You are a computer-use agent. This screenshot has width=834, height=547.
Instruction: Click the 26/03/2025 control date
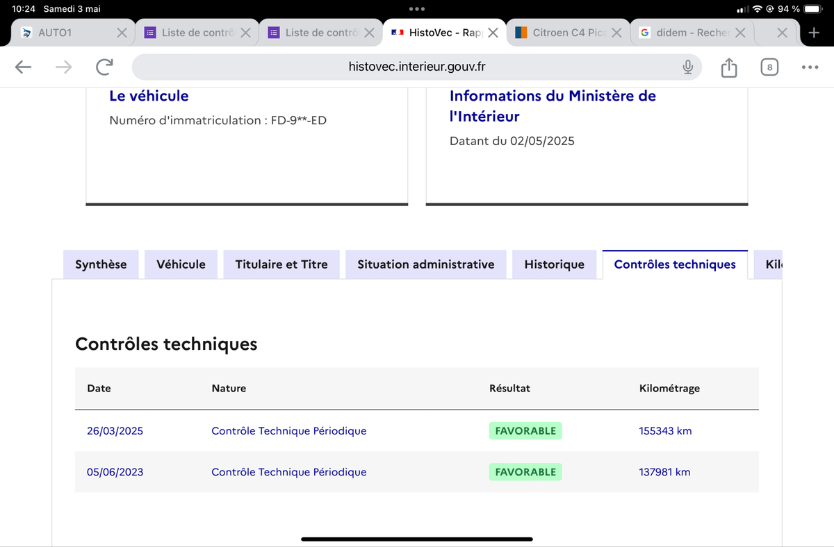pos(115,431)
